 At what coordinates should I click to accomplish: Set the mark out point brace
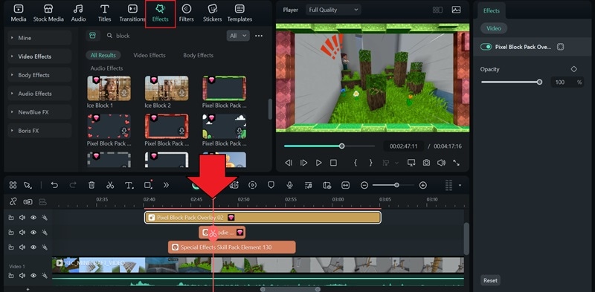point(370,163)
